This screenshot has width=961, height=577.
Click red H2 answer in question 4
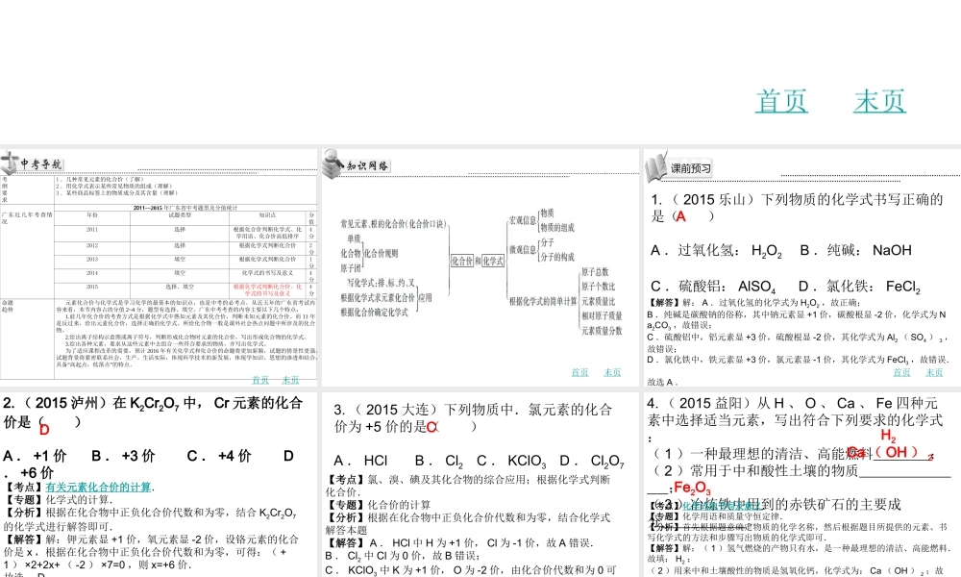(888, 436)
